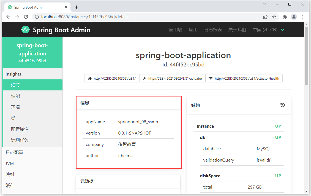311x196 pixels.
Task: Click the share page icon in address bar
Action: (265, 17)
